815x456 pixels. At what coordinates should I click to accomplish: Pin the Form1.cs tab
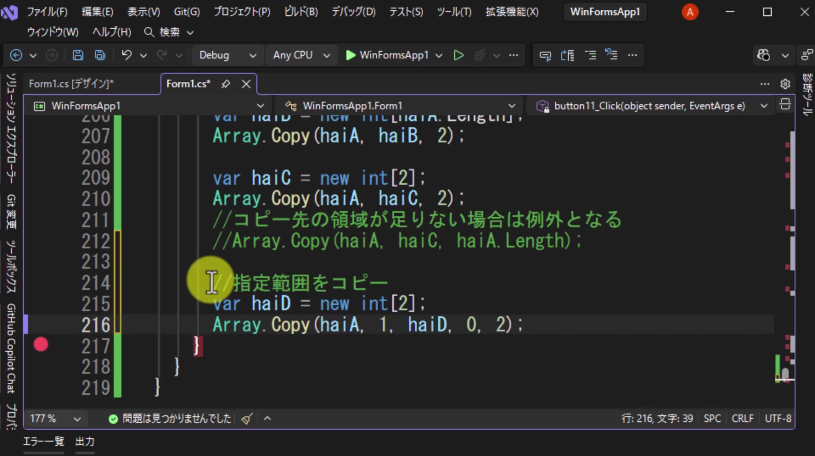[226, 84]
